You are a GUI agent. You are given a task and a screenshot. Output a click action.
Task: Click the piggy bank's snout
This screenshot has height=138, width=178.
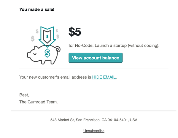(29, 55)
